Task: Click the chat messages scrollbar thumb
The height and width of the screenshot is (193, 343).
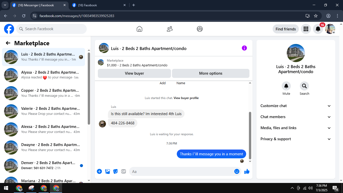Action: pos(250,135)
